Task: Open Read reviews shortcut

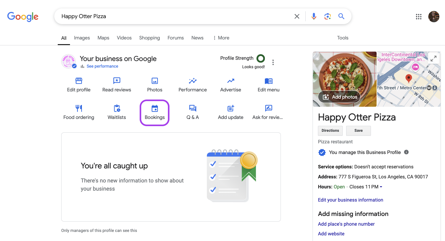Action: click(117, 85)
